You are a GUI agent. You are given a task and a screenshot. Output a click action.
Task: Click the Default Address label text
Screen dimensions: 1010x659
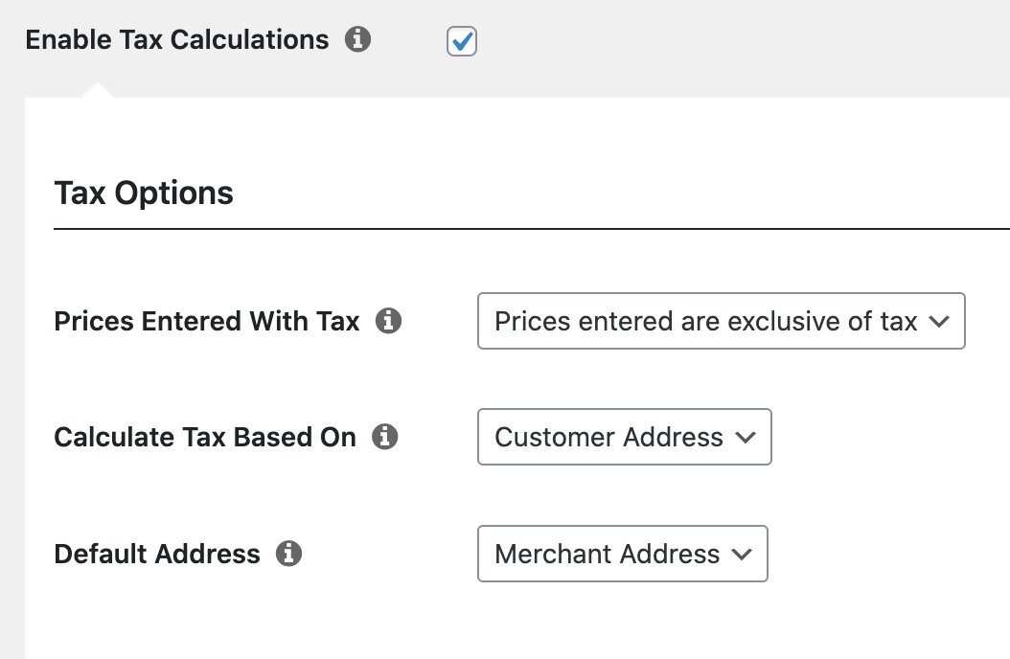157,554
